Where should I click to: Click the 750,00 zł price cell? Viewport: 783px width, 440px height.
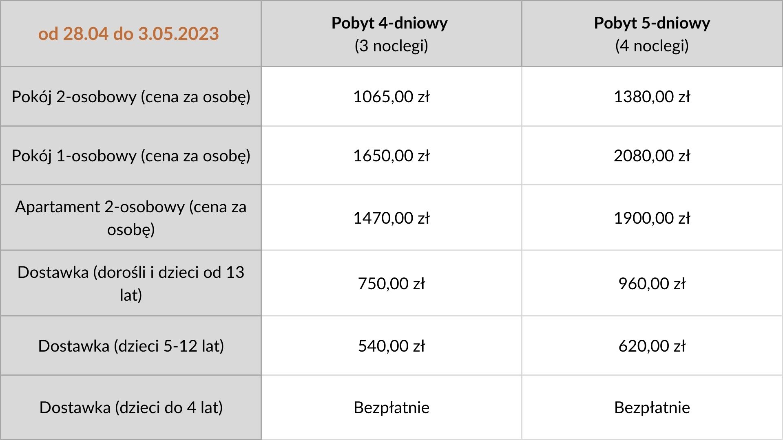coord(391,284)
